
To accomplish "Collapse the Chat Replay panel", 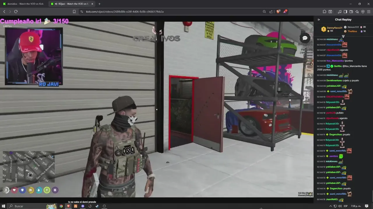I will pos(319,20).
